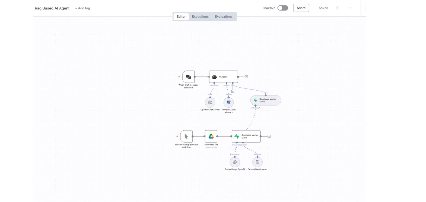Click the Embedding connector on Supabase Vector Store1

[255, 106]
